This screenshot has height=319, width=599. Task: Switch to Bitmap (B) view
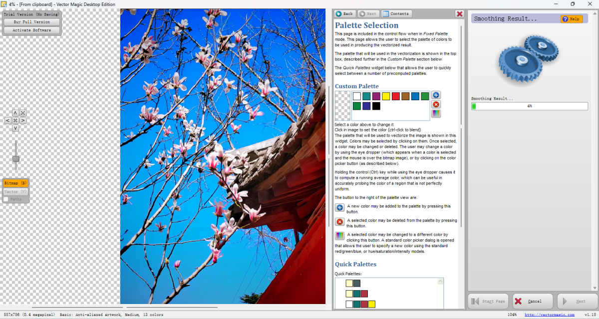click(15, 183)
